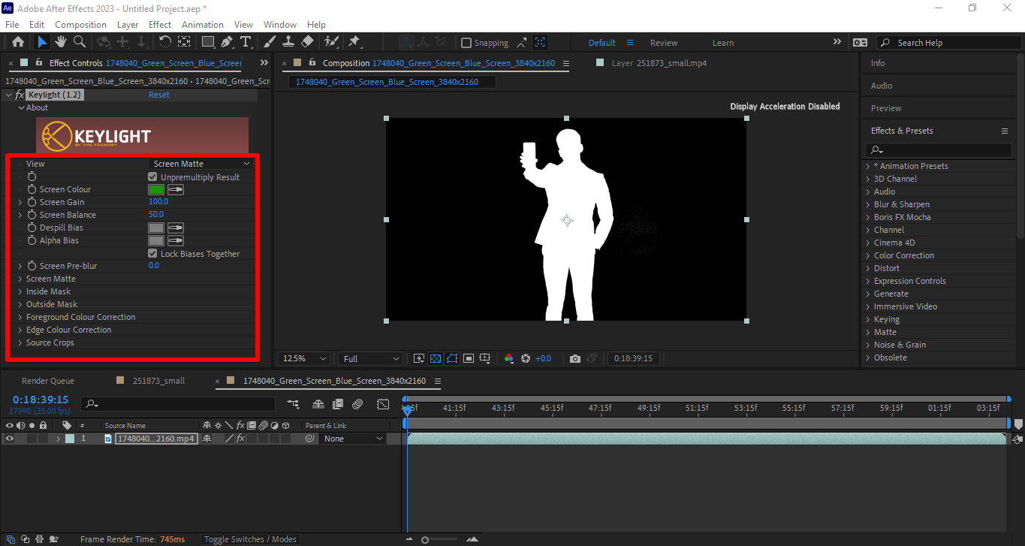The height and width of the screenshot is (546, 1025).
Task: Open the View dropdown showing Screen Matte
Action: 200,163
